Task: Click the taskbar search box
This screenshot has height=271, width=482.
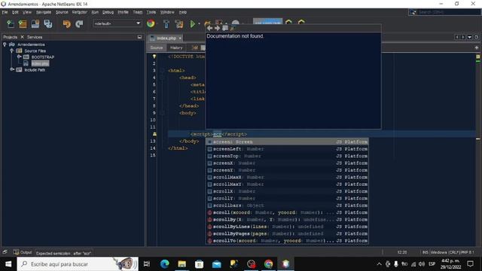Action: 78,264
